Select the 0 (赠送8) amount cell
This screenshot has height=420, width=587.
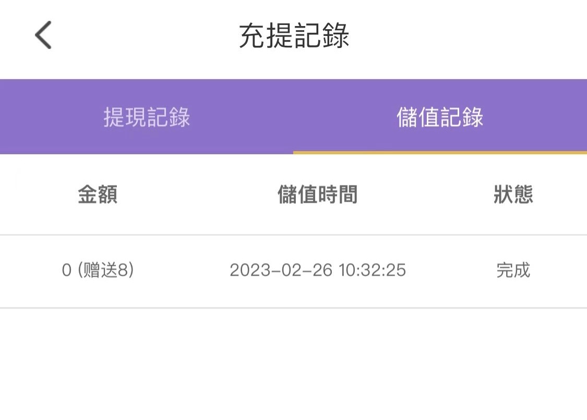pos(98,270)
